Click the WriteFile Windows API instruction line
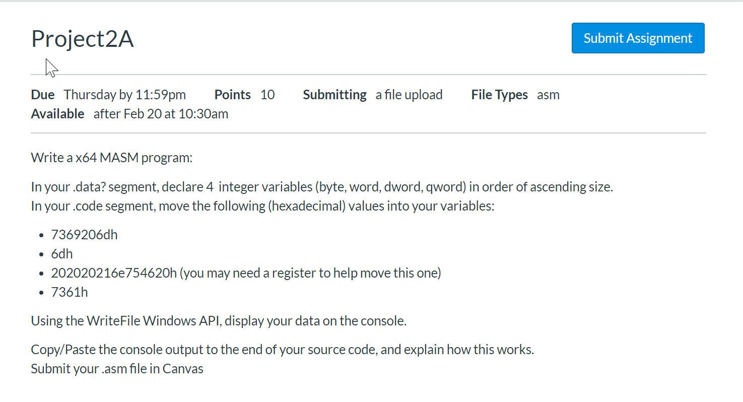 (x=219, y=321)
